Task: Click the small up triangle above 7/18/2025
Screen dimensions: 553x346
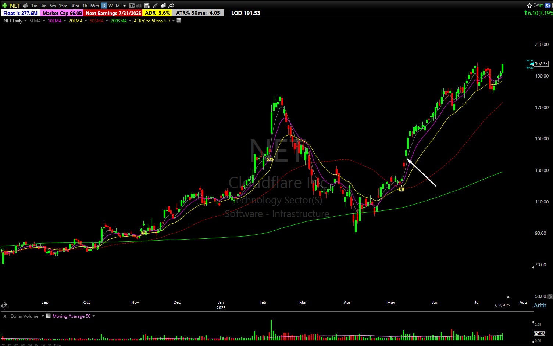Action: [508, 297]
